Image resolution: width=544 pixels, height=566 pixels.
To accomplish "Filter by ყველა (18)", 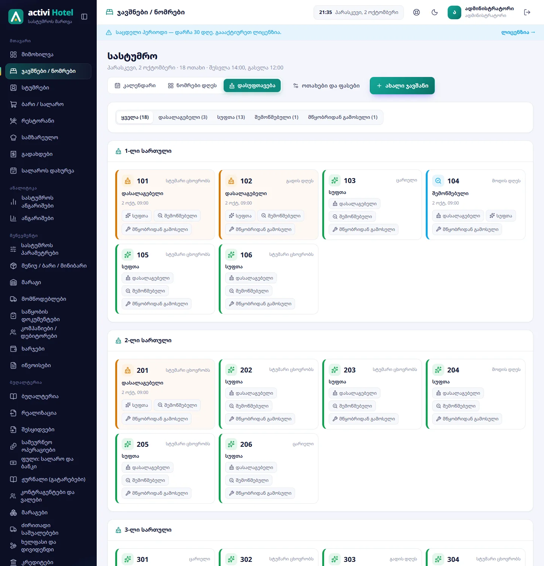I will [135, 117].
